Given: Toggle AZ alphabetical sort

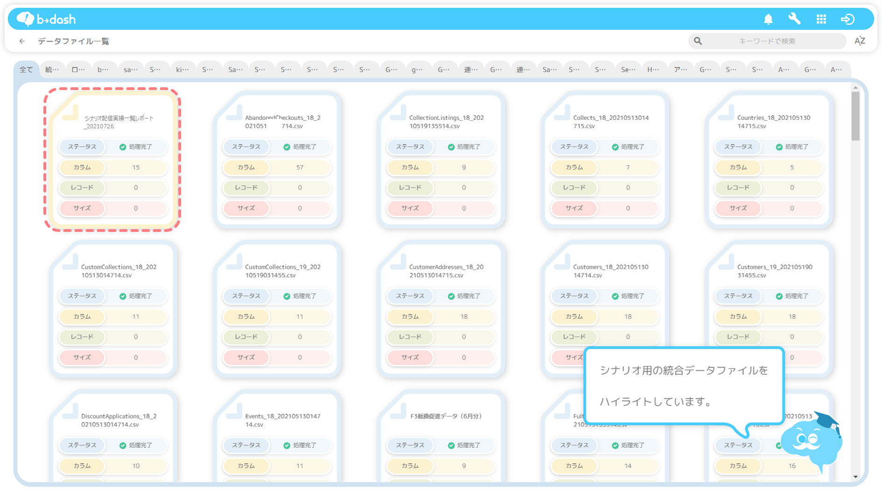Looking at the screenshot, I should [860, 41].
